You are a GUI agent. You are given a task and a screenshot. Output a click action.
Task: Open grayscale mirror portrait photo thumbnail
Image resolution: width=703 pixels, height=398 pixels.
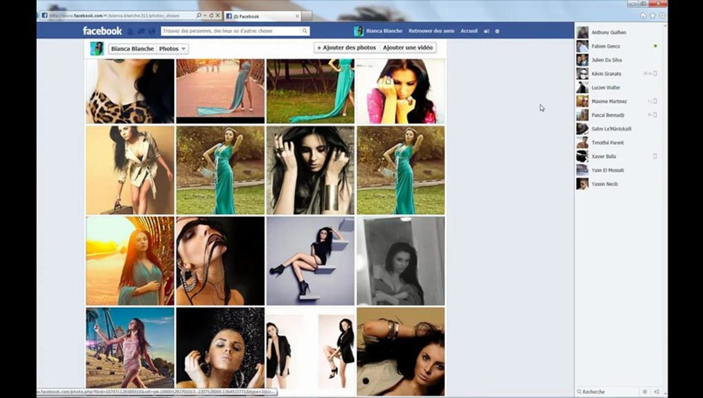coord(401,260)
